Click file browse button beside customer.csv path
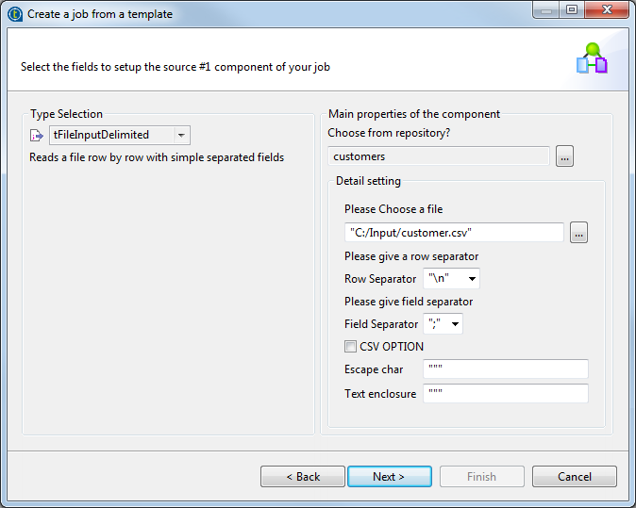Viewport: 636px width, 508px height. [x=578, y=233]
